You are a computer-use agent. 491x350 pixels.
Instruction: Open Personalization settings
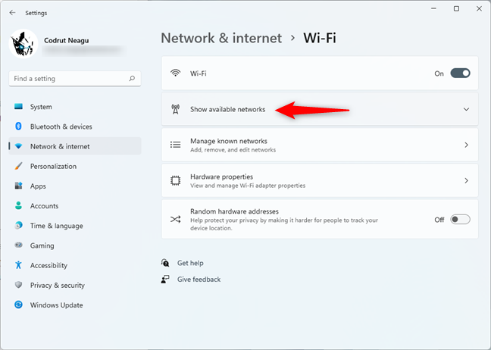(75, 166)
